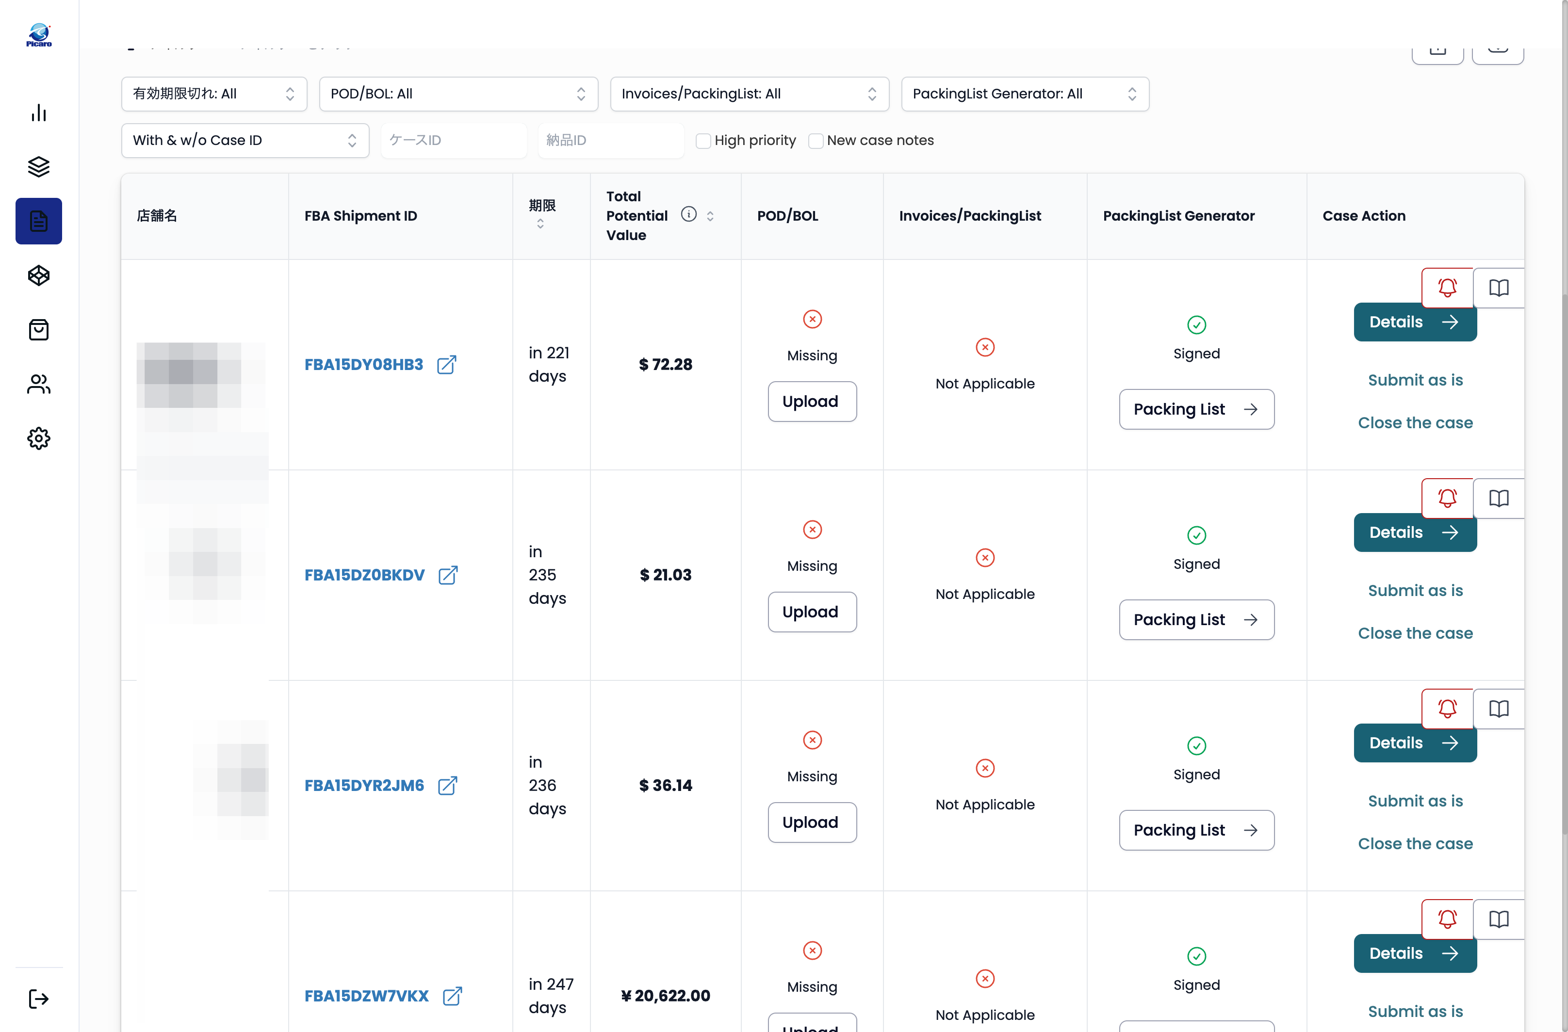Sort by Total Potential Value arrows

coord(710,216)
